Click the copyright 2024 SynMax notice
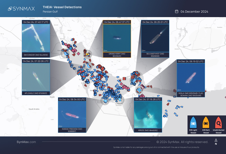This screenshot has width=226, height=154. click(182, 142)
